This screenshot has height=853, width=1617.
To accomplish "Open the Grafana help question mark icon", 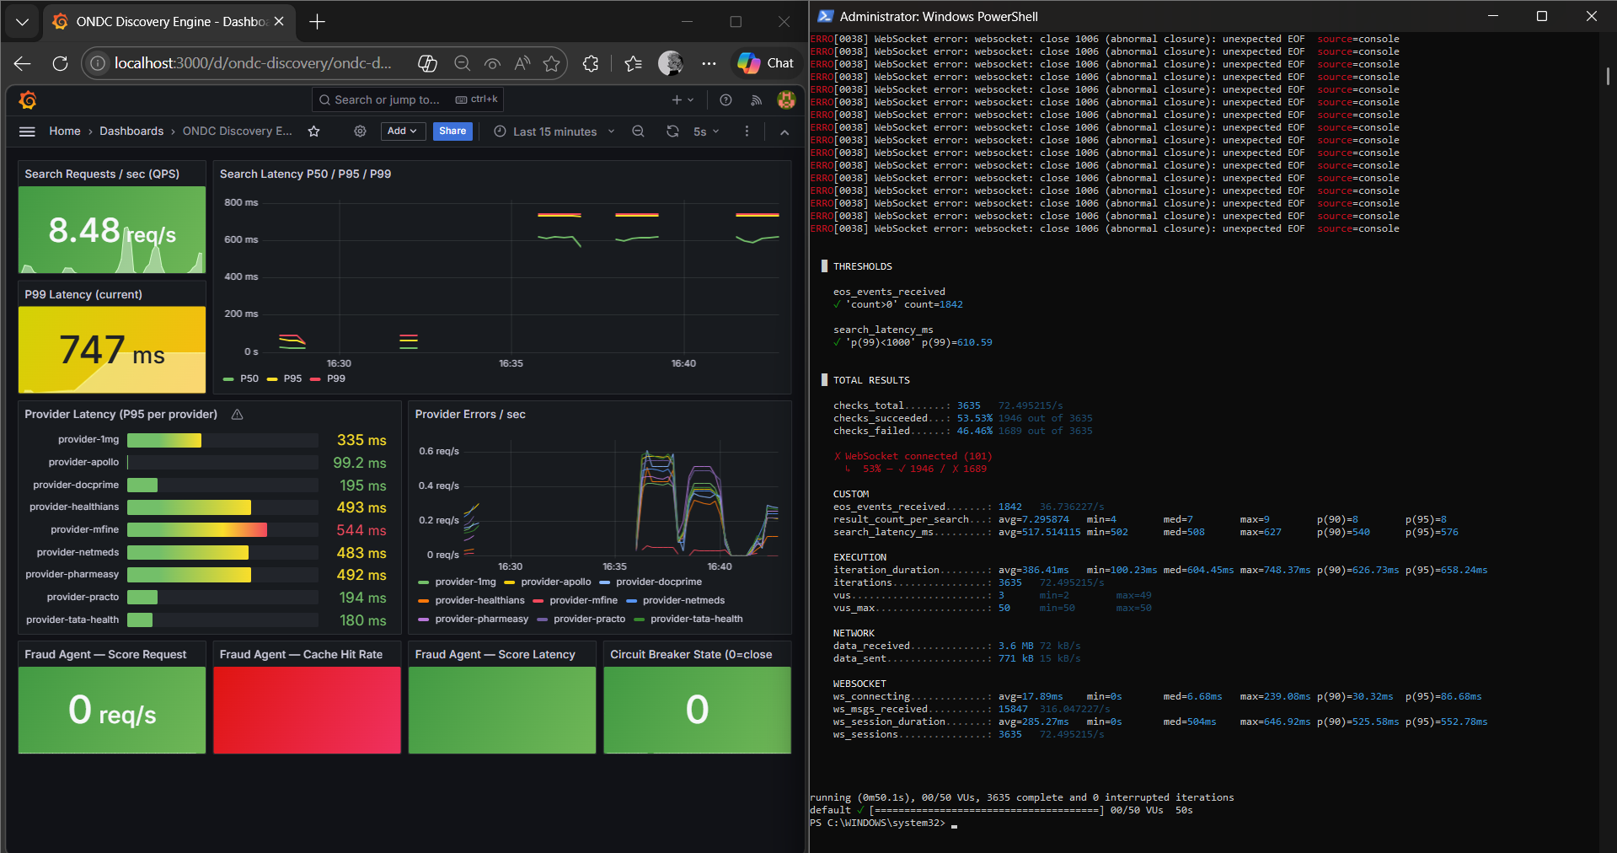I will (x=726, y=100).
